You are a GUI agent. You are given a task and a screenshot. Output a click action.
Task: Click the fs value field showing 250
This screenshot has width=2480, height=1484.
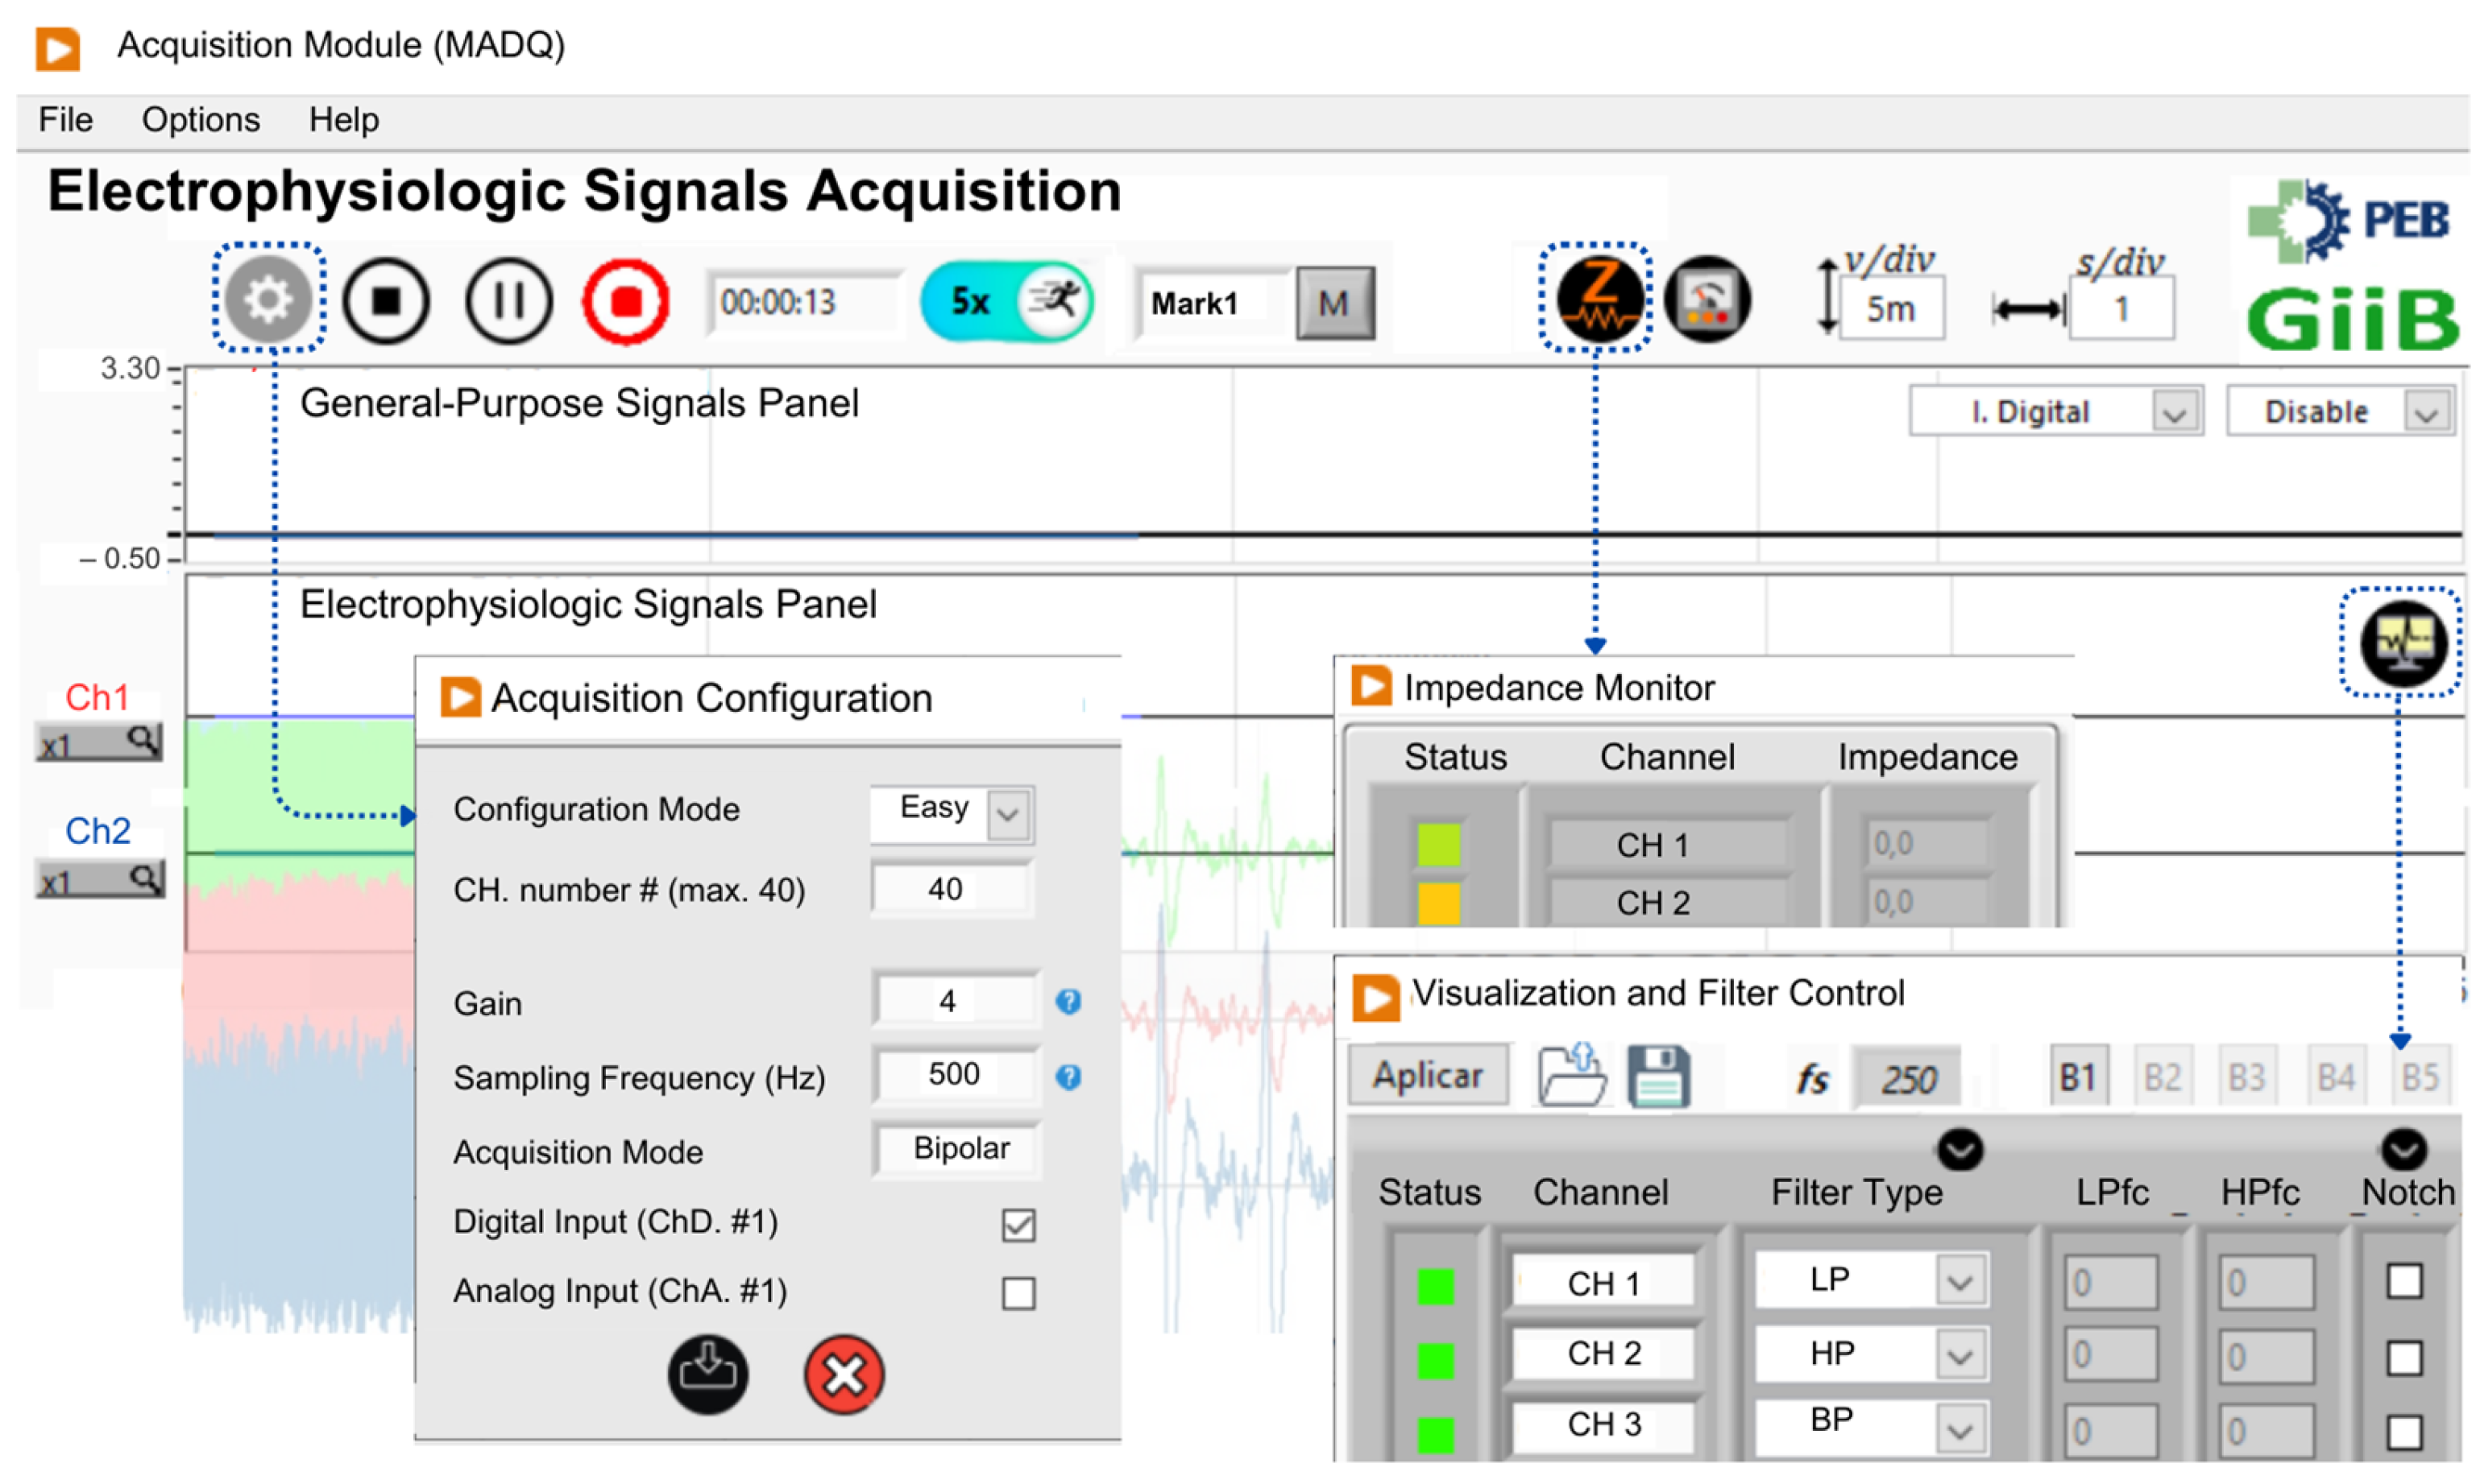click(1906, 1079)
